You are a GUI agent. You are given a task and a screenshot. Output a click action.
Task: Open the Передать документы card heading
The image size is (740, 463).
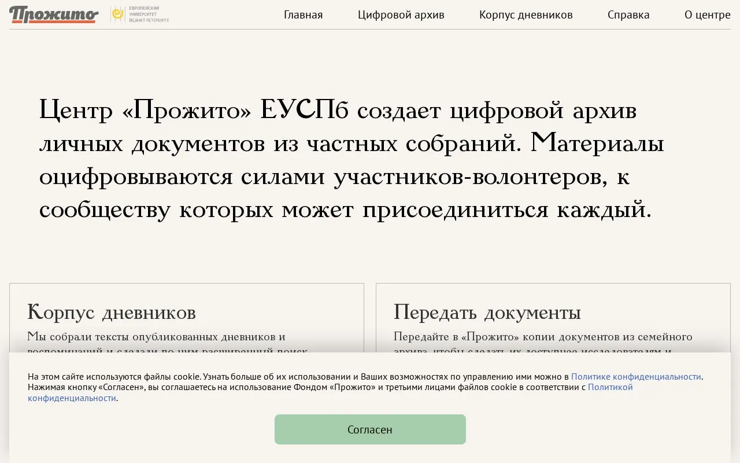[487, 313]
